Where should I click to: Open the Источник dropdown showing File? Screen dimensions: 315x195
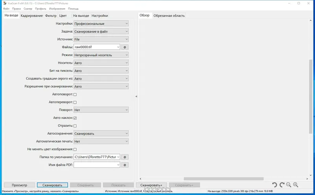(x=101, y=39)
